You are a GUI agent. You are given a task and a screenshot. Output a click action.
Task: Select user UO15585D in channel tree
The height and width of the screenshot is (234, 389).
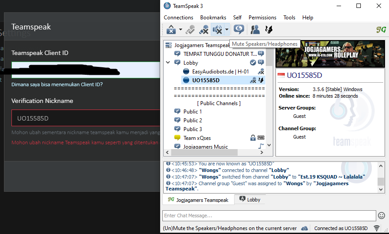click(206, 80)
